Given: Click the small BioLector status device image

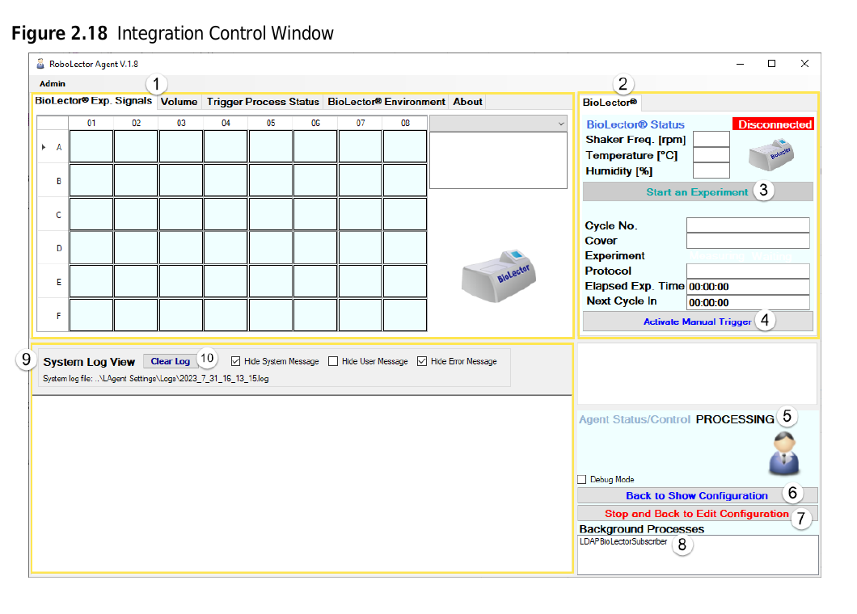Looking at the screenshot, I should click(770, 154).
